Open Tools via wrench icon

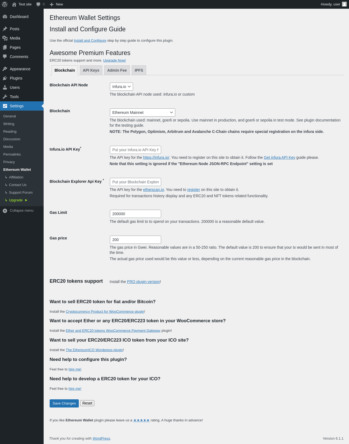(5, 97)
